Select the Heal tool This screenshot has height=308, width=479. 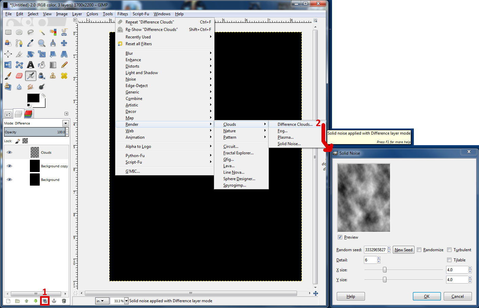(x=64, y=76)
